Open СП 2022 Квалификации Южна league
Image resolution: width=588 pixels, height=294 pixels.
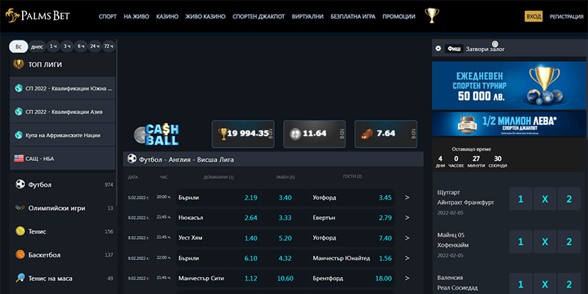click(62, 88)
